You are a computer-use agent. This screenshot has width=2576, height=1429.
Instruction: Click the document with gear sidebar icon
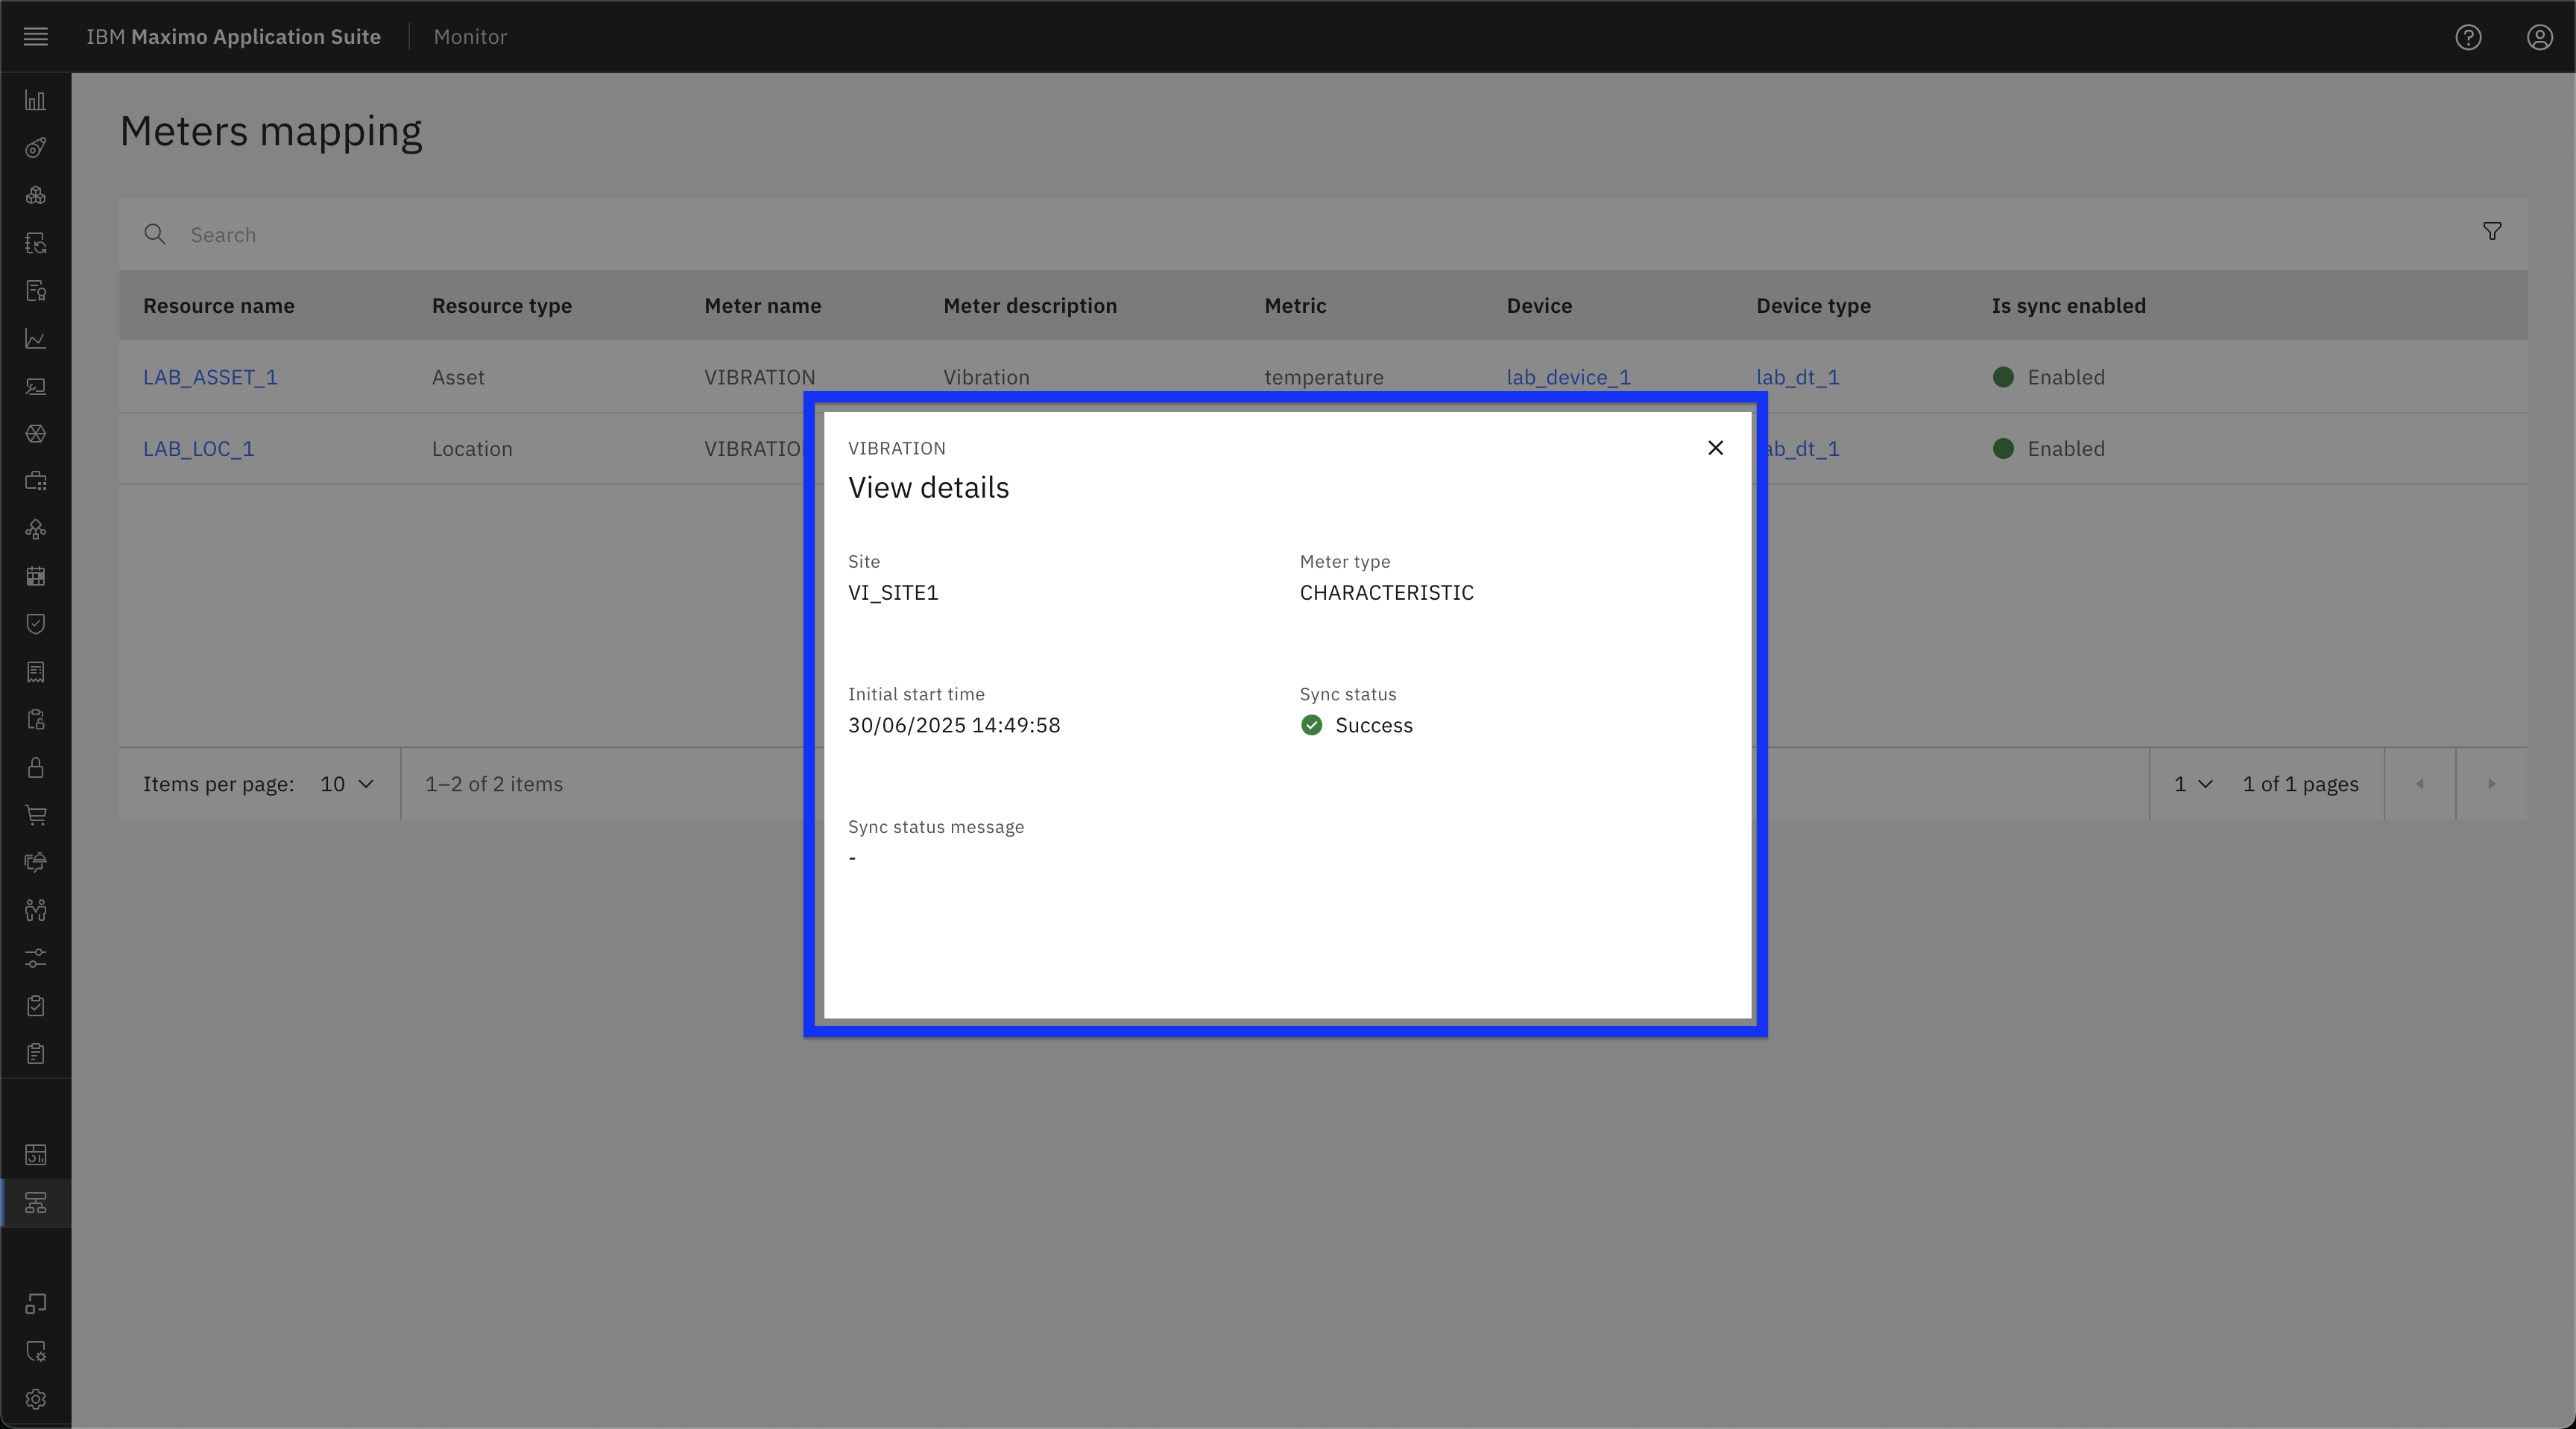[36, 1352]
